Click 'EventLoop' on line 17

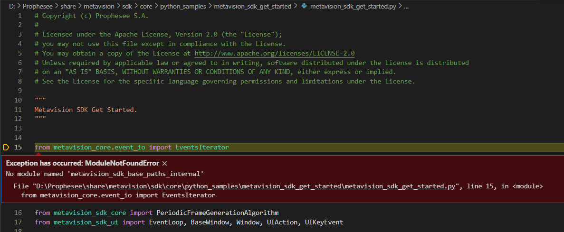tap(166, 223)
